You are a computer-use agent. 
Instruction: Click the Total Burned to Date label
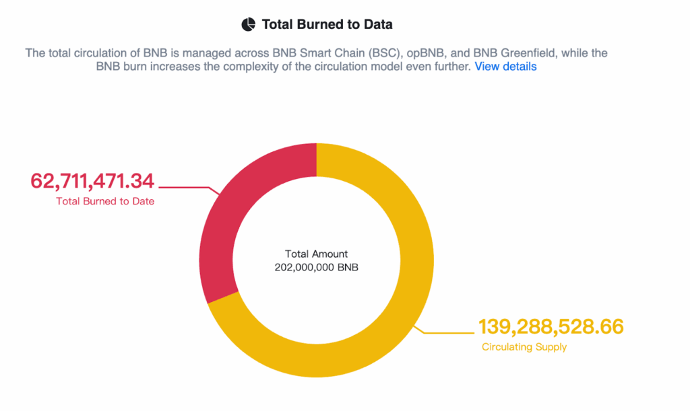[105, 202]
